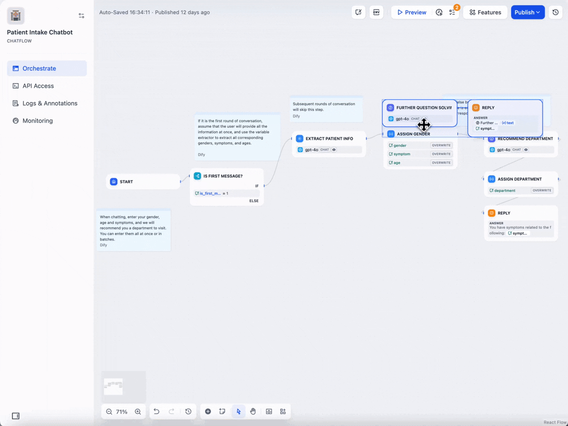The image size is (568, 426).
Task: Switch to the Monitoring section
Action: point(37,120)
